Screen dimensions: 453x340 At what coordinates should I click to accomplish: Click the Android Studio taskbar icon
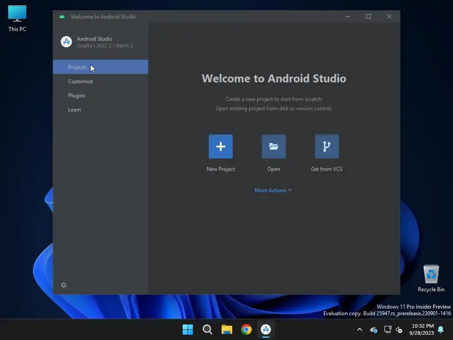tap(266, 329)
